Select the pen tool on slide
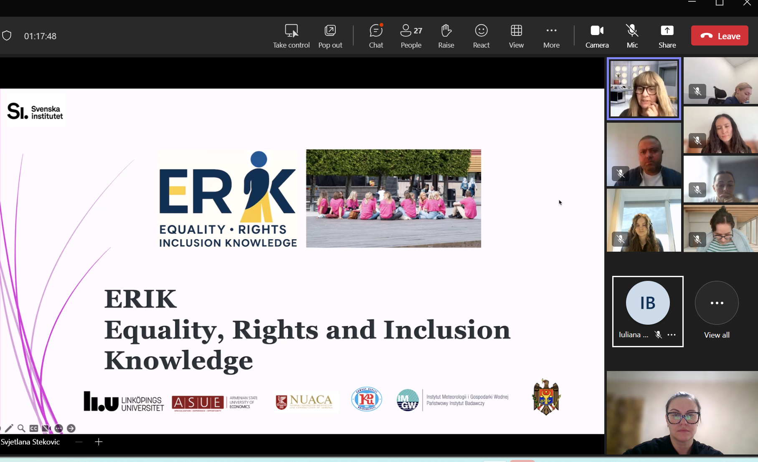 9,428
